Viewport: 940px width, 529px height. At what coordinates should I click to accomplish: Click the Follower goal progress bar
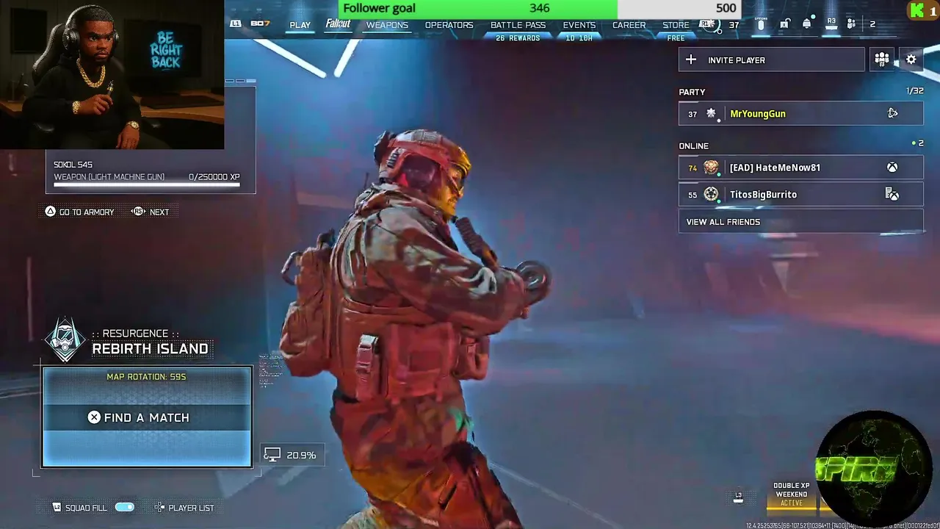(540, 9)
